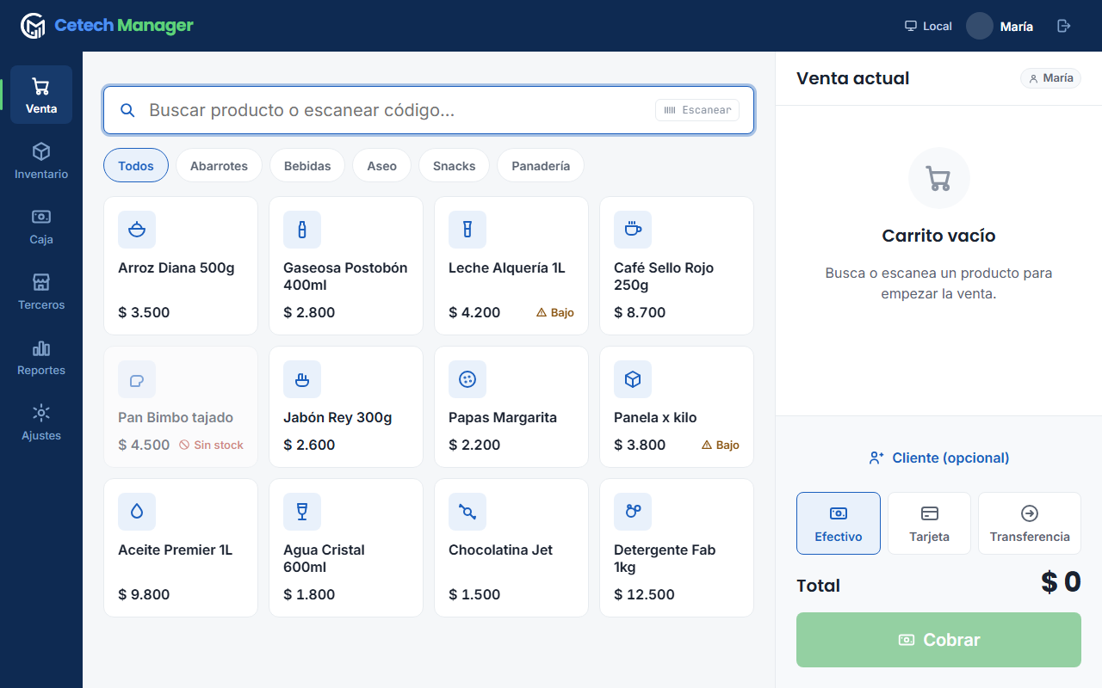Select the Todos category filter
The width and height of the screenshot is (1102, 688).
pos(136,166)
